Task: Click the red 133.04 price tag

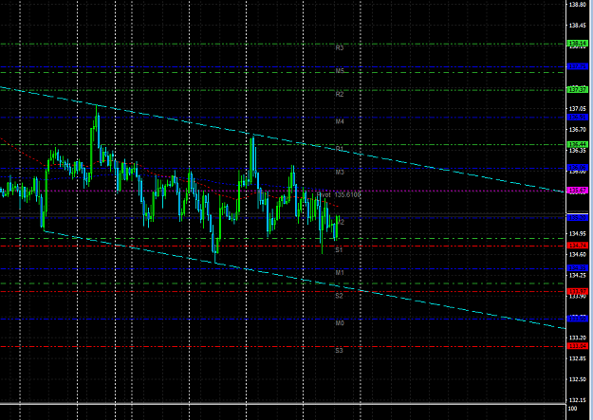Action: click(x=578, y=346)
